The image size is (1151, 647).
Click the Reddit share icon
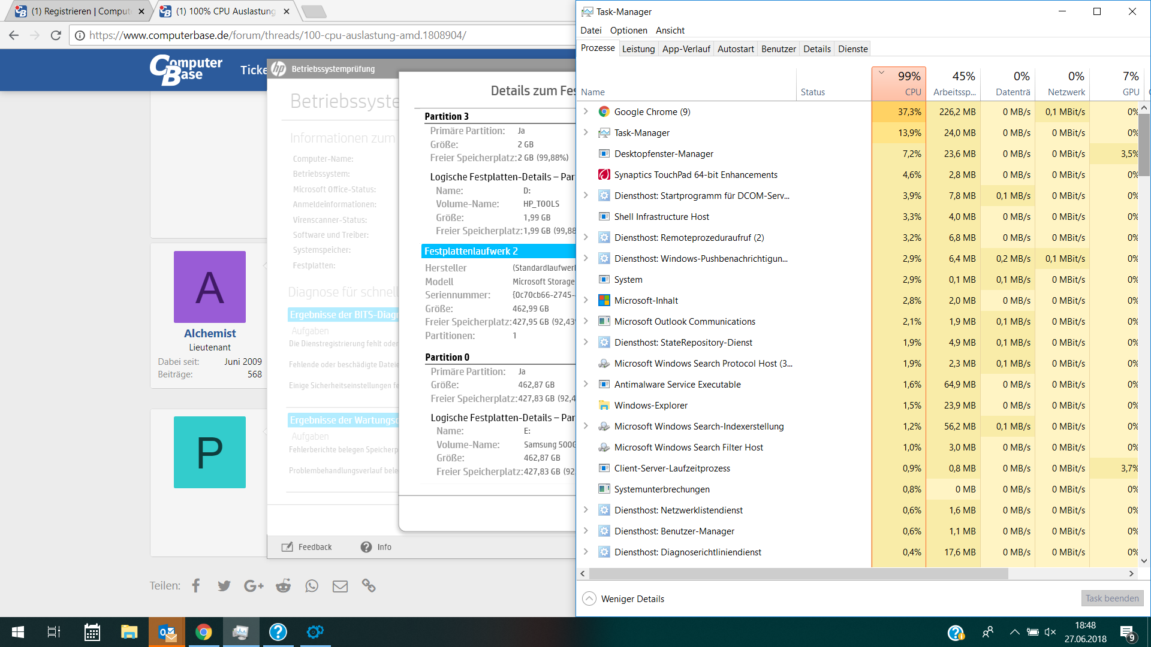pos(283,586)
